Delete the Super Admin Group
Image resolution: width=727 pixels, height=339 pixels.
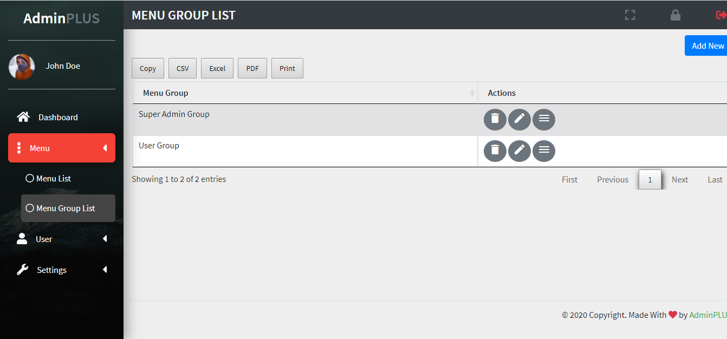[x=495, y=119]
